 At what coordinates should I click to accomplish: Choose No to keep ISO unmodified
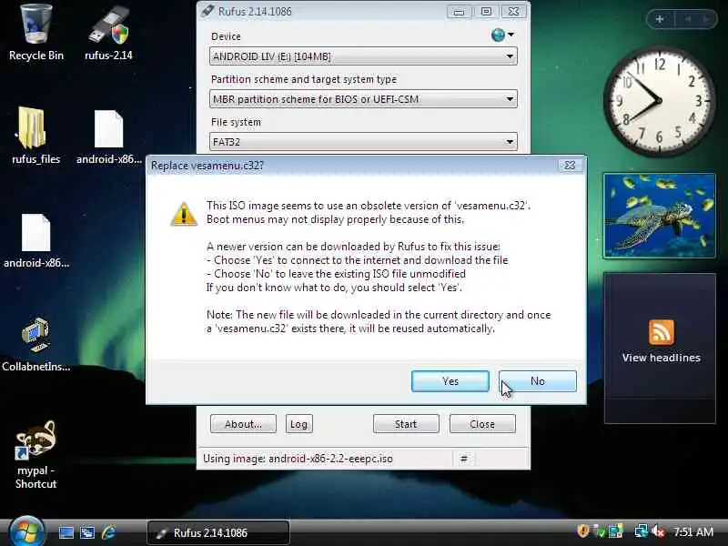538,381
